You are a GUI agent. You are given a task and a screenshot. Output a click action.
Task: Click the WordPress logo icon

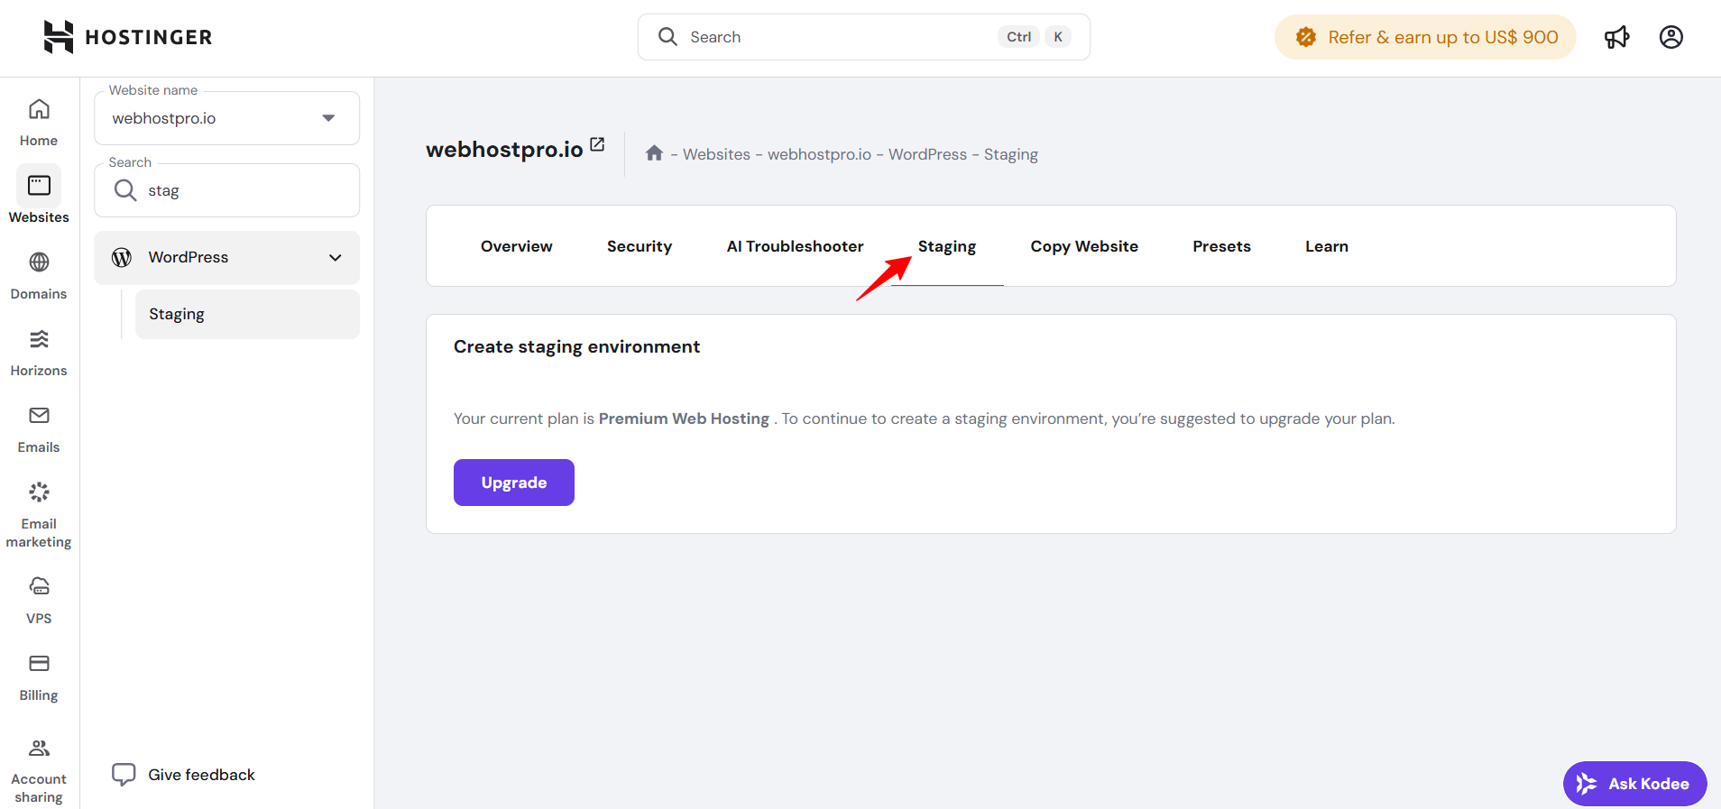122,257
